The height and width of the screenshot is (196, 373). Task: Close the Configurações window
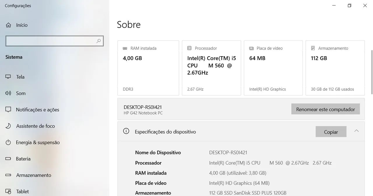tap(365, 6)
